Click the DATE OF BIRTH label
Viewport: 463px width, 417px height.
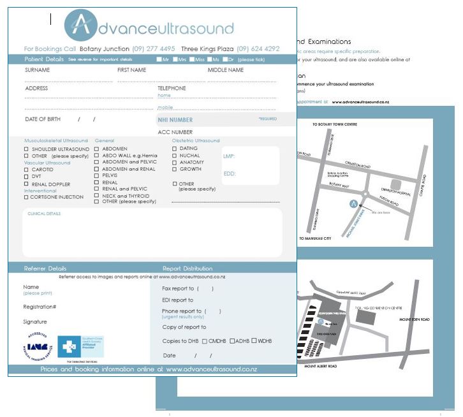pos(43,119)
